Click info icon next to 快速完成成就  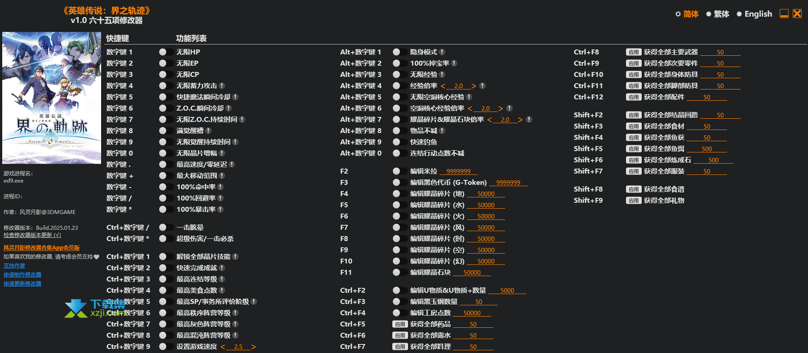222,268
